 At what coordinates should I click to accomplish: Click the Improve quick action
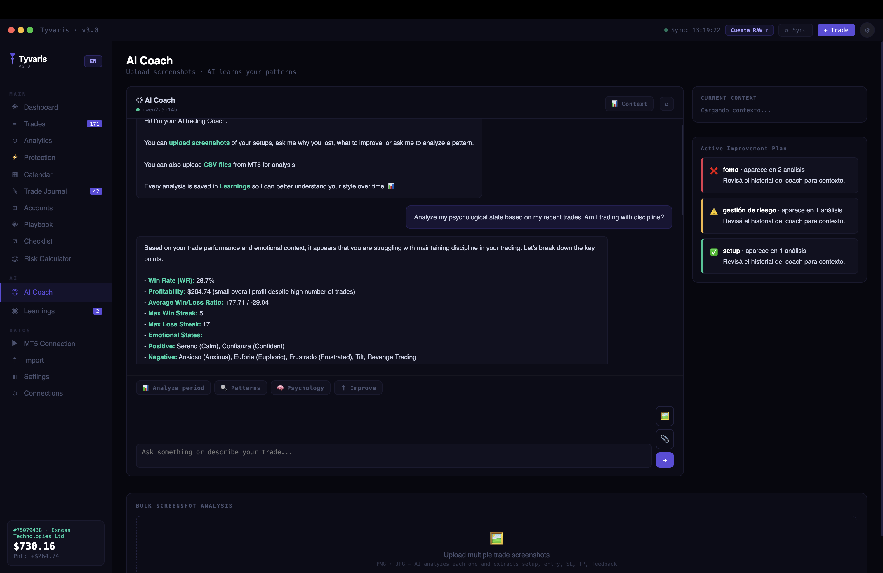[358, 388]
